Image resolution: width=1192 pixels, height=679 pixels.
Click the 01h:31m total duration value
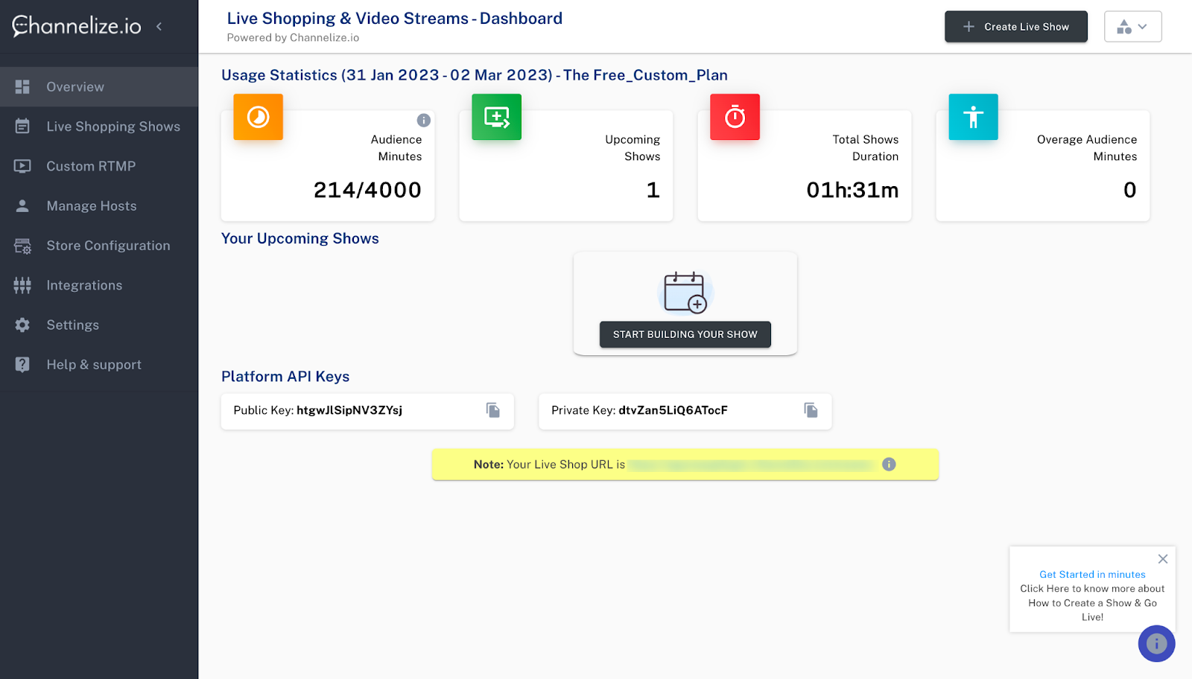pos(852,191)
